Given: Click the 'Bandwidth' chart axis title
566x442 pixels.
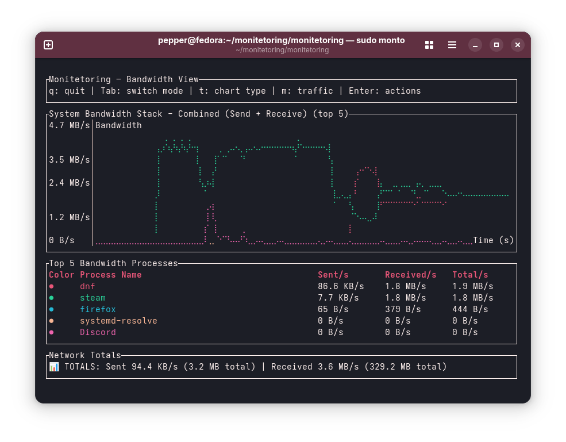Looking at the screenshot, I should pyautogui.click(x=119, y=125).
